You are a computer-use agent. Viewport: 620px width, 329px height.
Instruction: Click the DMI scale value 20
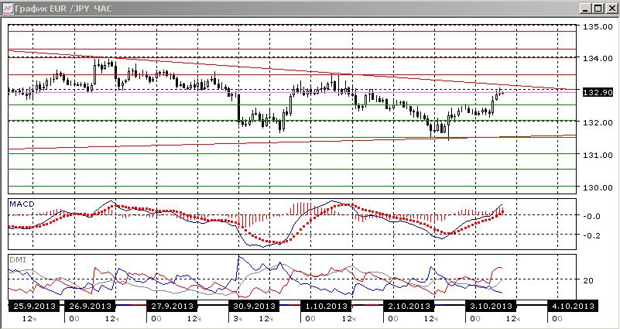coord(588,280)
